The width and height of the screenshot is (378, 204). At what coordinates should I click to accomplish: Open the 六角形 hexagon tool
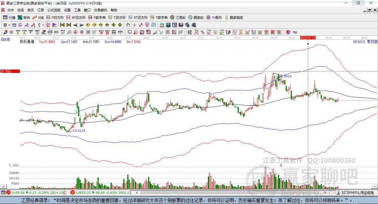click(214, 18)
